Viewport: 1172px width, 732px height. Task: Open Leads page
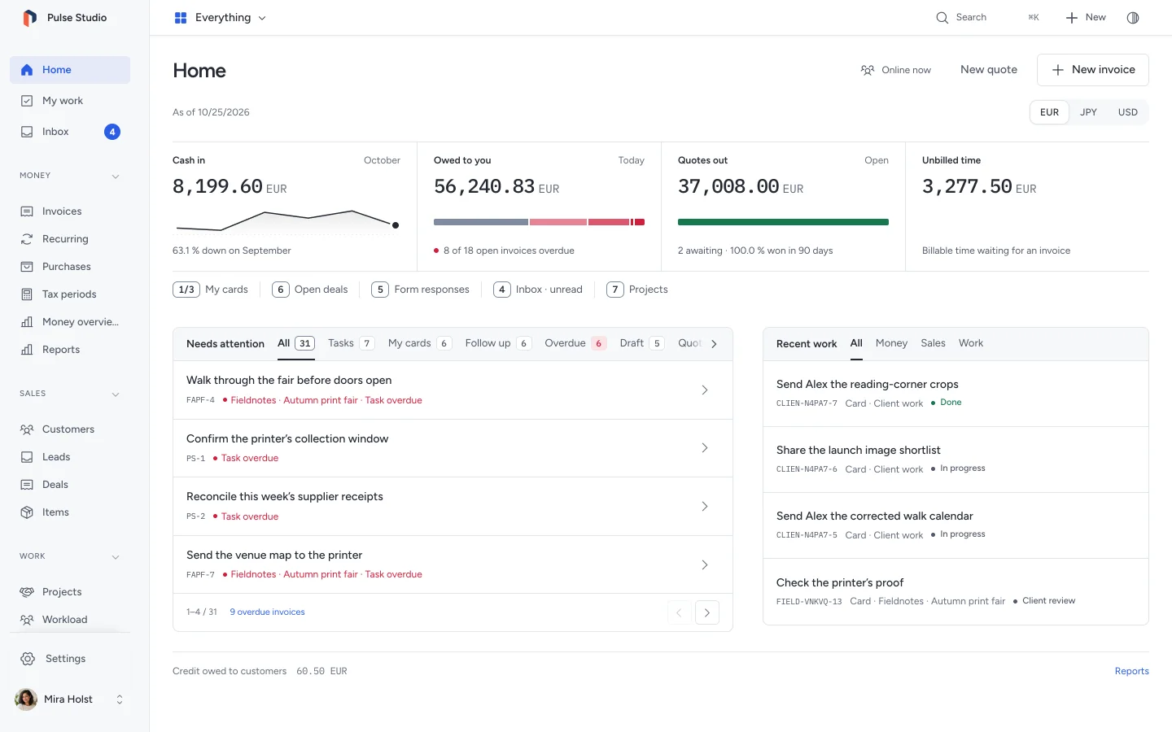70,457
